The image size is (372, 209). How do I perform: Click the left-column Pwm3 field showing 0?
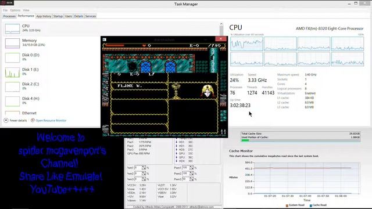coord(140,179)
